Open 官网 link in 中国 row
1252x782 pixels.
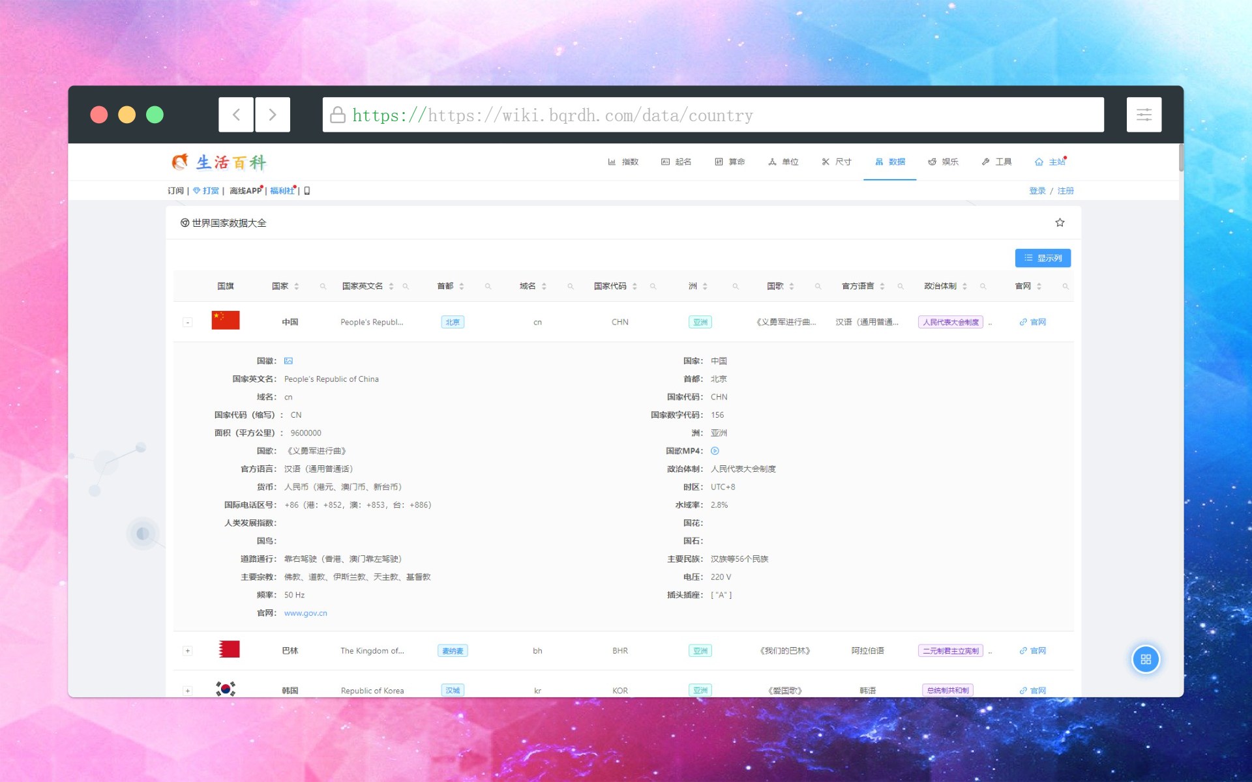coord(1032,322)
